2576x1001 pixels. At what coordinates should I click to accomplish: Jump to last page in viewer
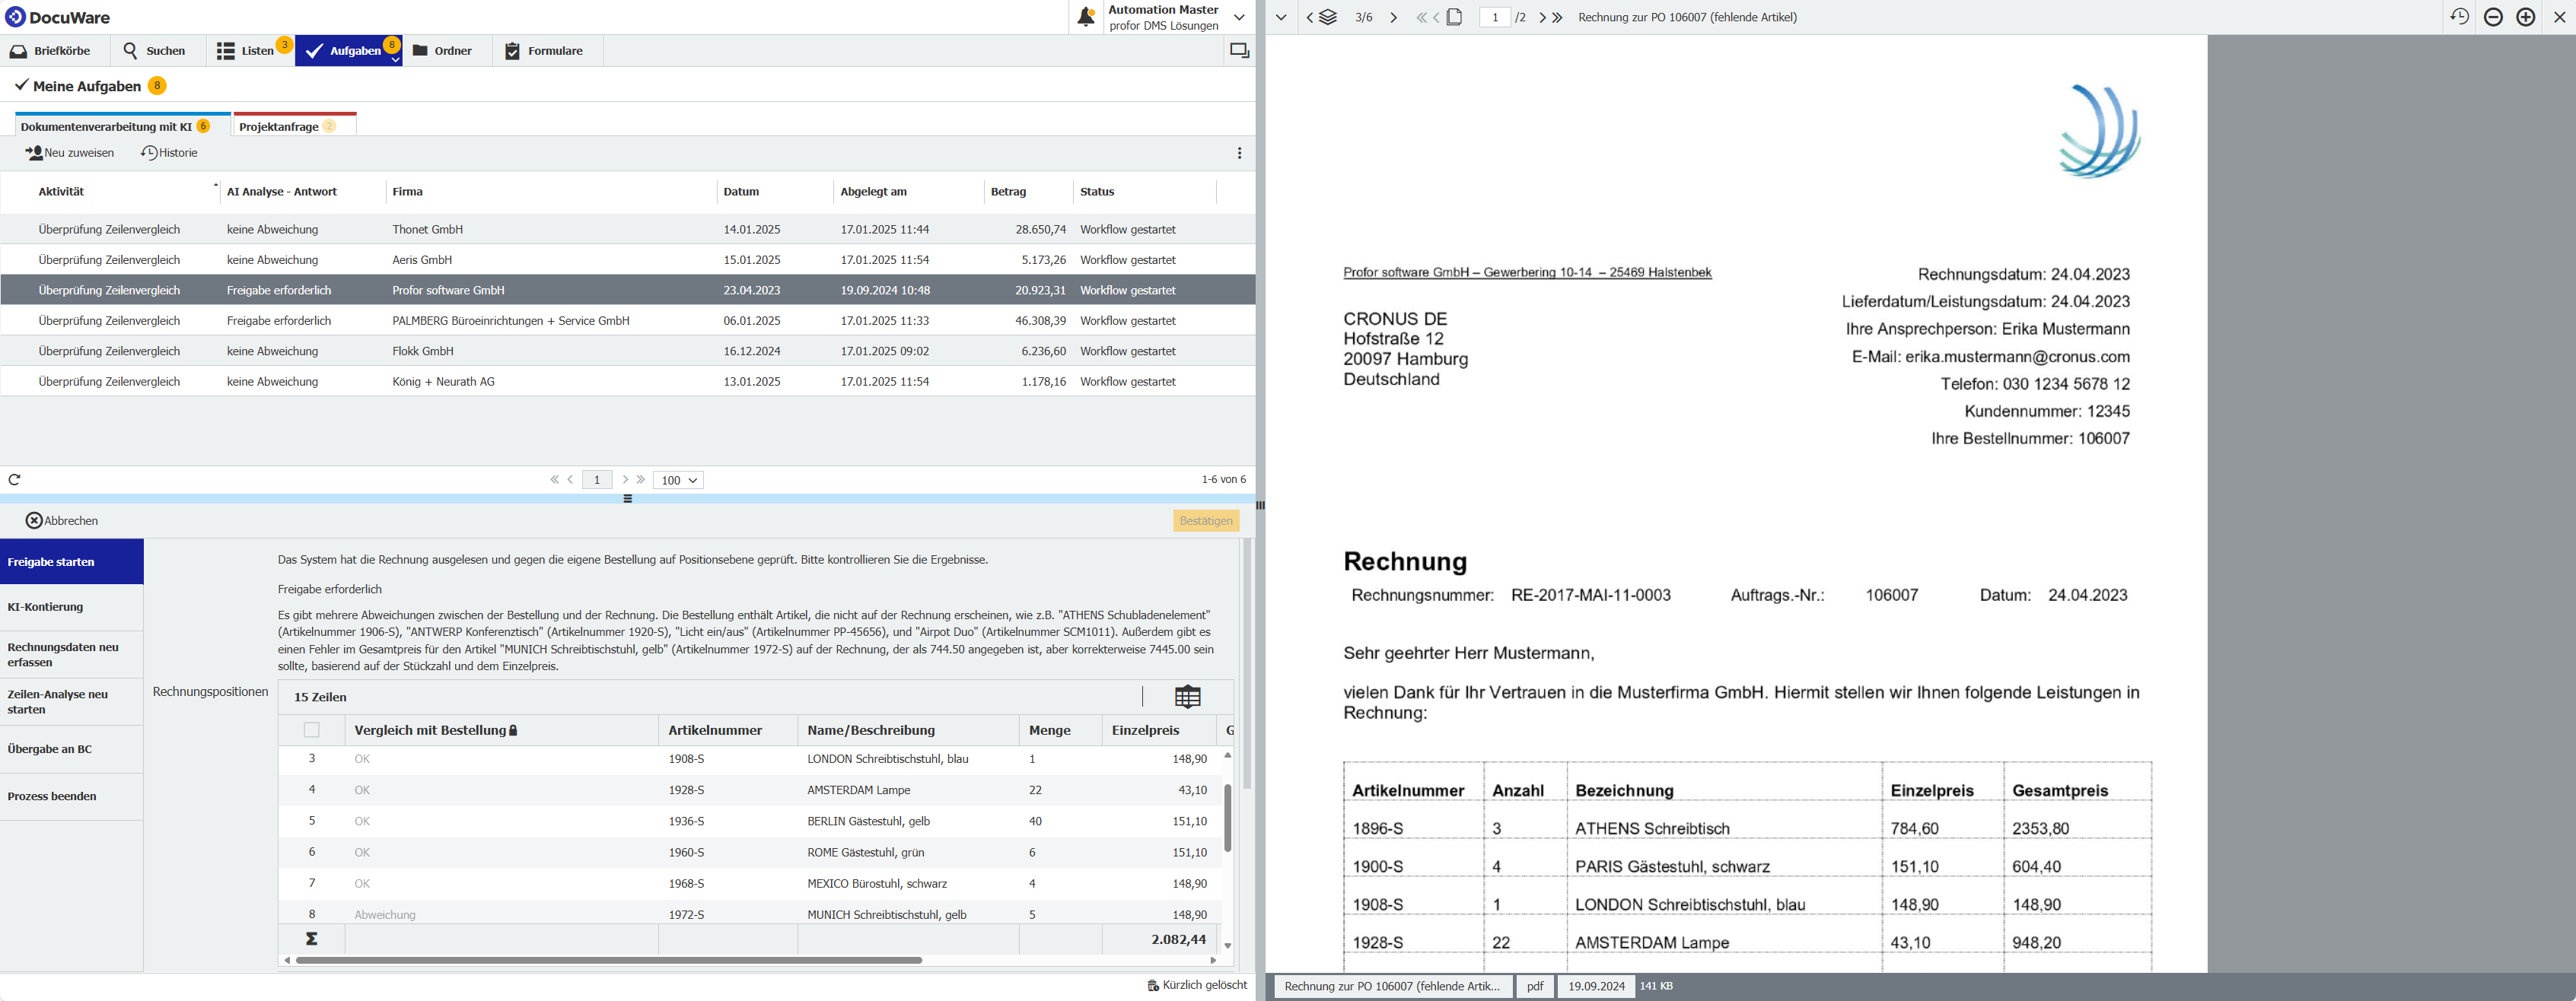point(1557,17)
